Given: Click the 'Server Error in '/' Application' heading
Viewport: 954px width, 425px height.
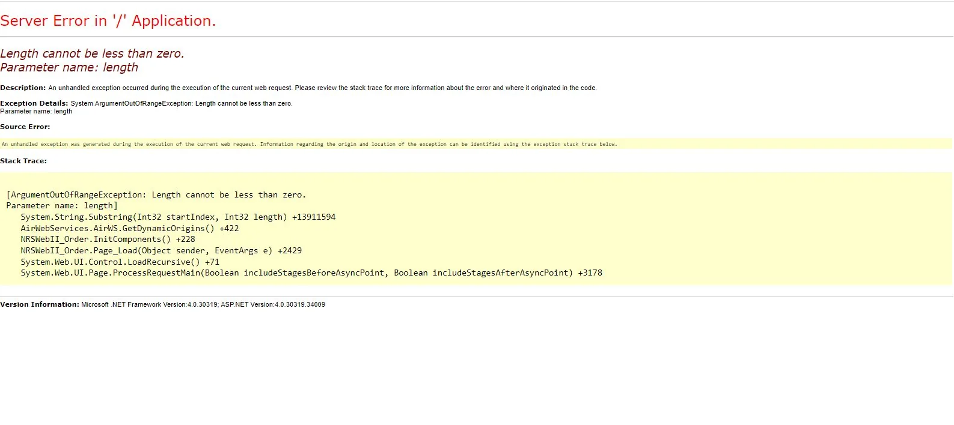Looking at the screenshot, I should pyautogui.click(x=108, y=21).
